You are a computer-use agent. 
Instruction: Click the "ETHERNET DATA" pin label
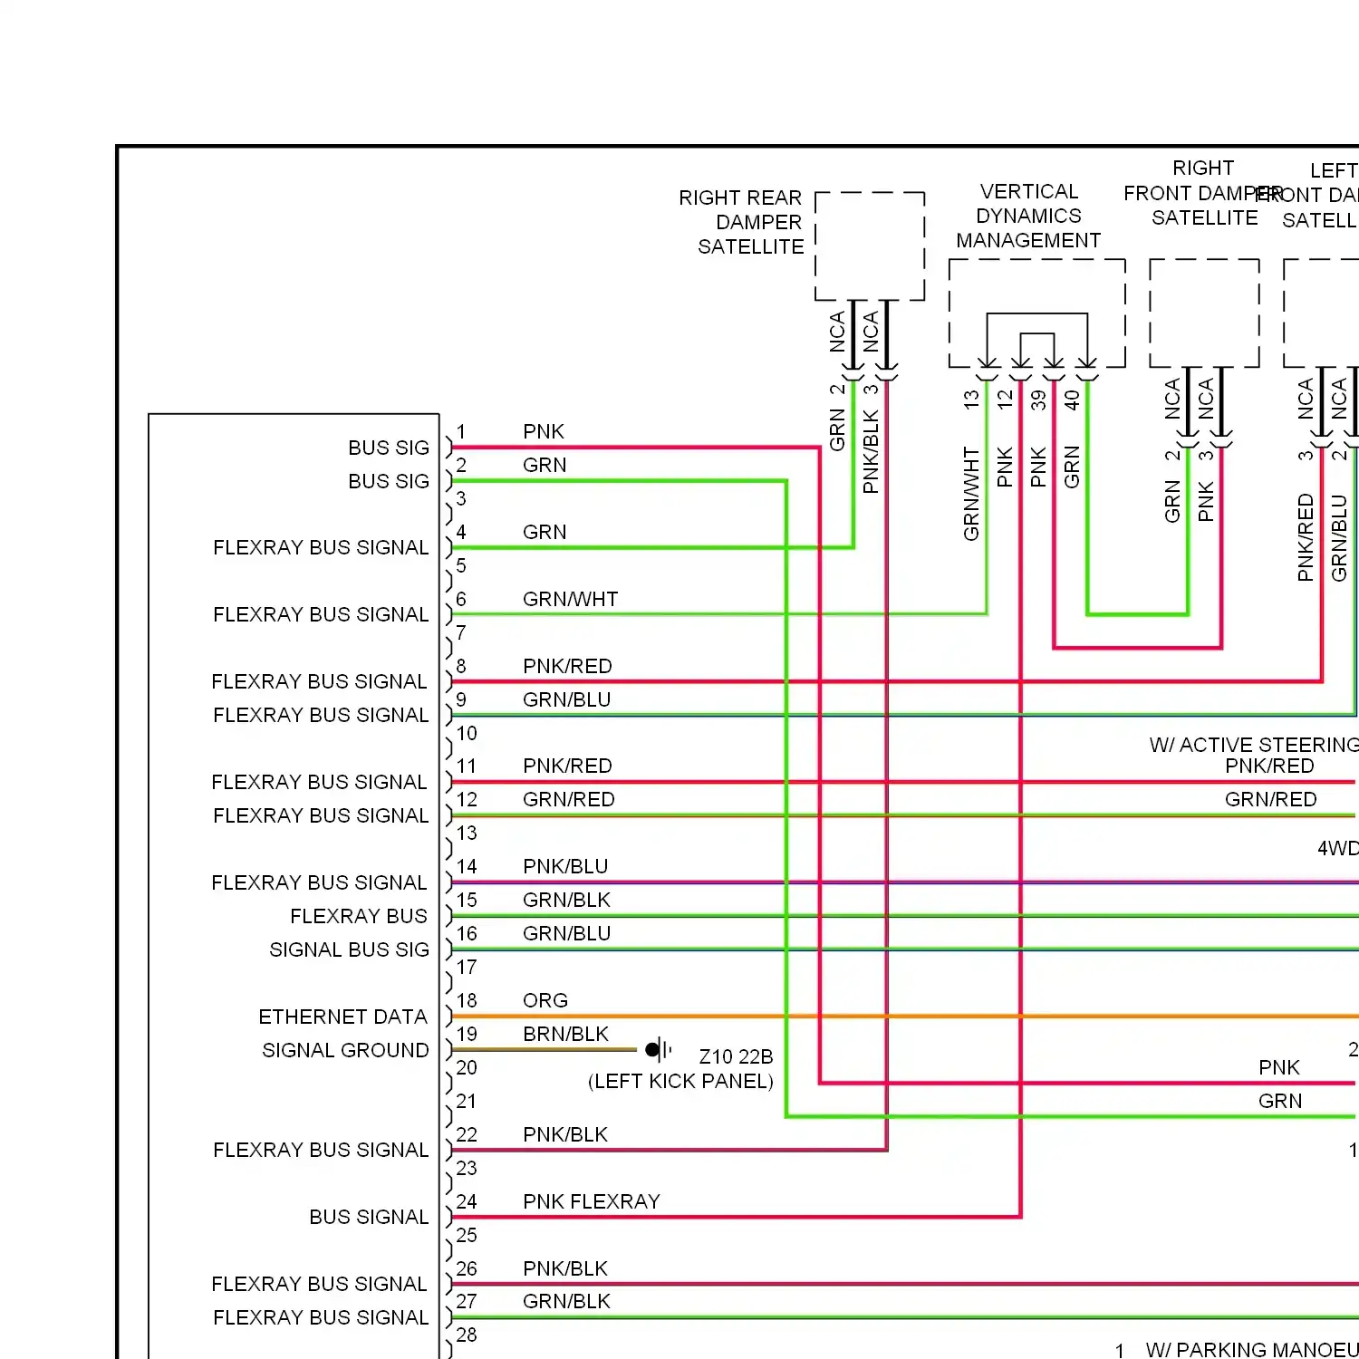(342, 1017)
